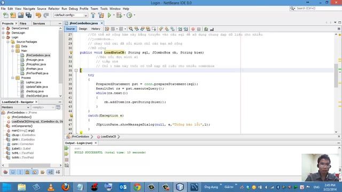
Task: Toggle Show Fields button in Navigator
Action: [x=13, y=172]
